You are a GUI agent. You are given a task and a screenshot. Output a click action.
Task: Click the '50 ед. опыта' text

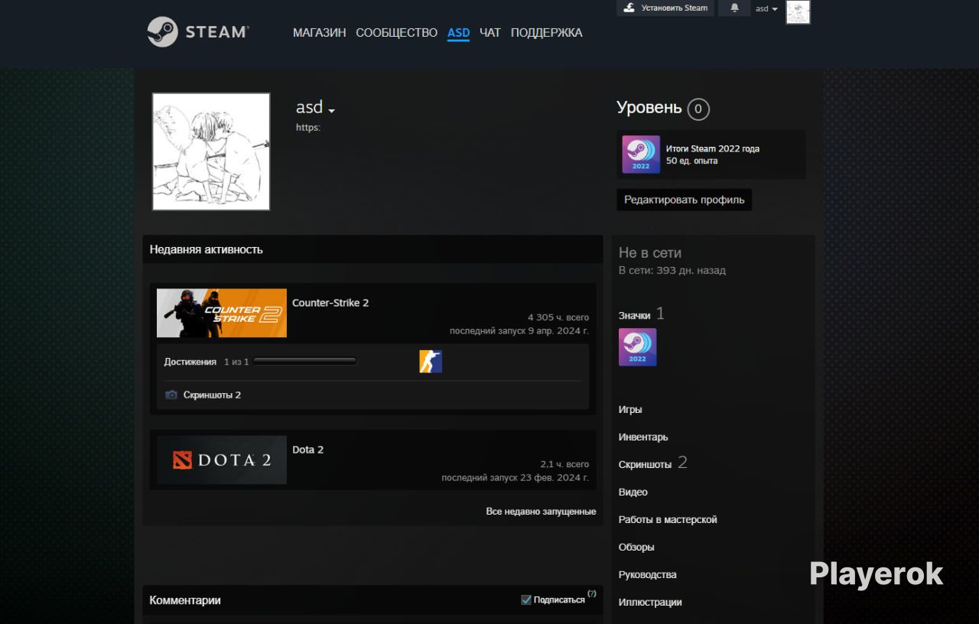click(x=692, y=161)
